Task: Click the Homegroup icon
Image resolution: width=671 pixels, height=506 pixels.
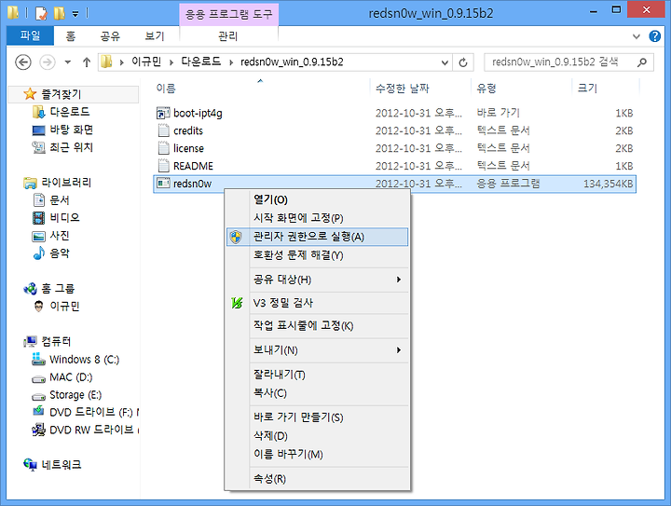Action: [30, 289]
